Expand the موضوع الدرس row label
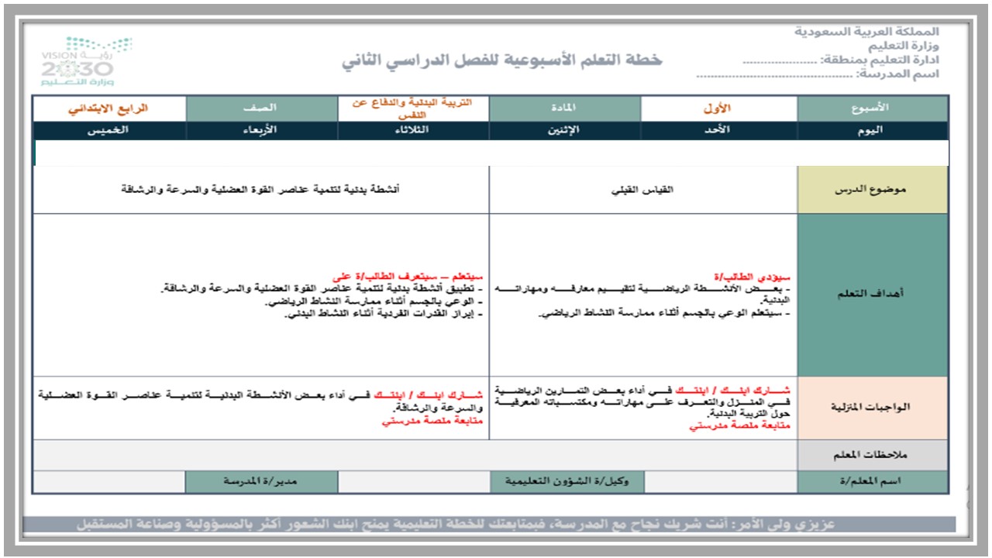The image size is (992, 558). click(x=872, y=191)
